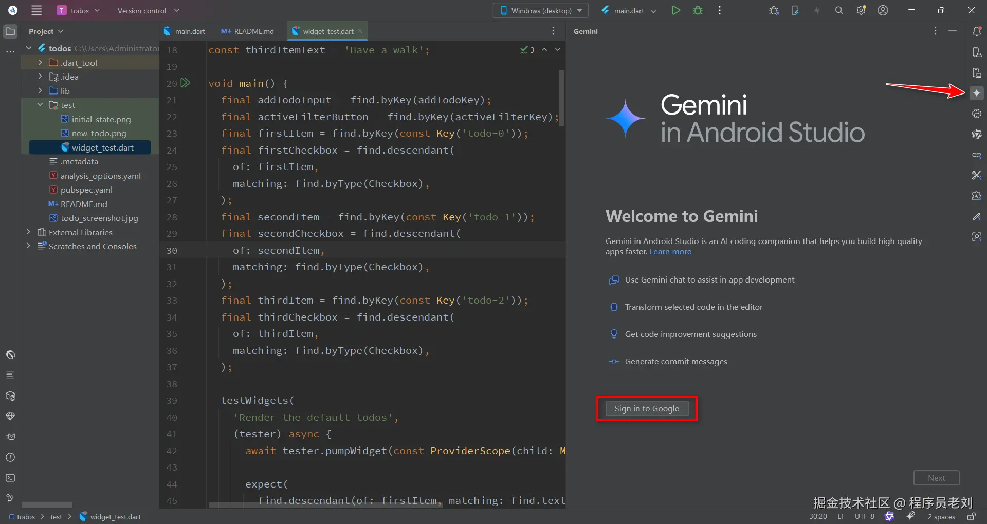Select the widget_test.dart editor tab
The height and width of the screenshot is (524, 987).
point(328,31)
